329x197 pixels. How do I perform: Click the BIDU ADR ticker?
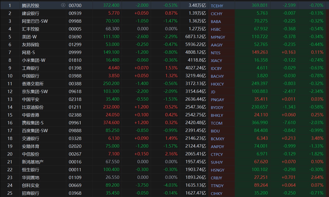[215, 131]
